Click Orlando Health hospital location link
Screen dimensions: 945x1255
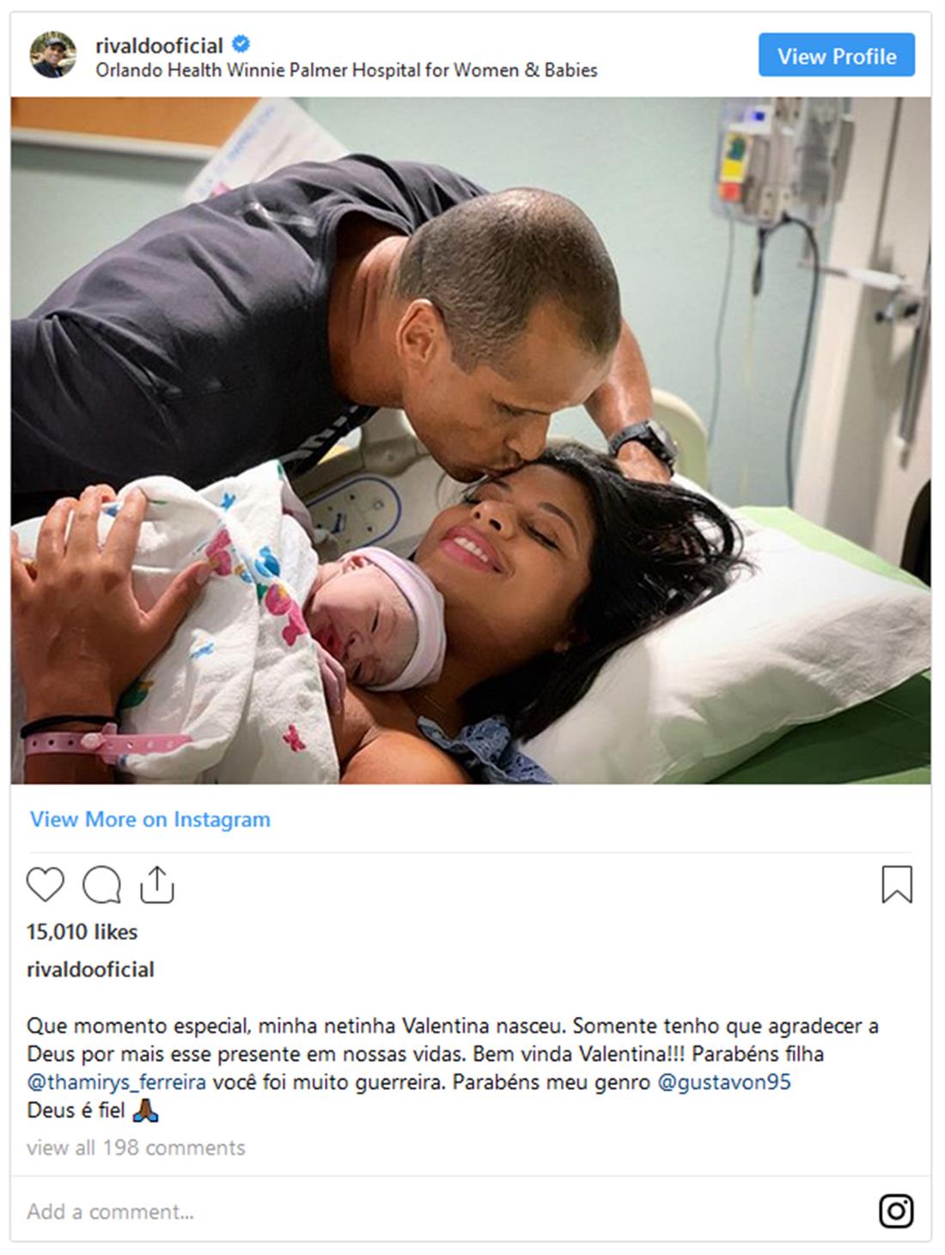point(346,70)
